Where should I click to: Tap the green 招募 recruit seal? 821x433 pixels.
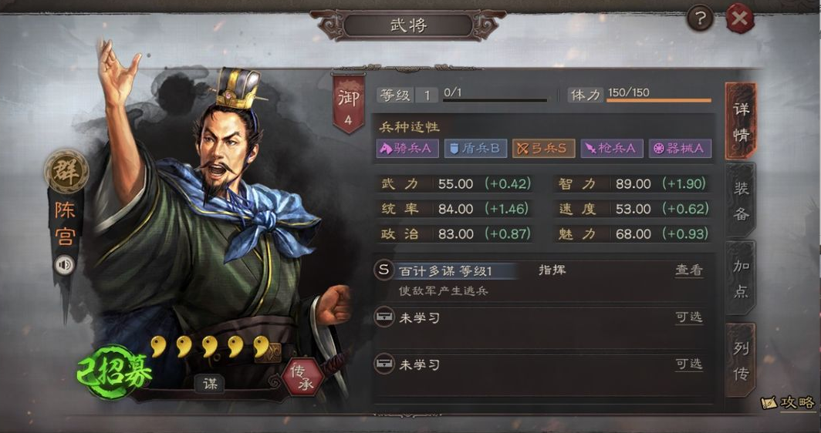114,372
